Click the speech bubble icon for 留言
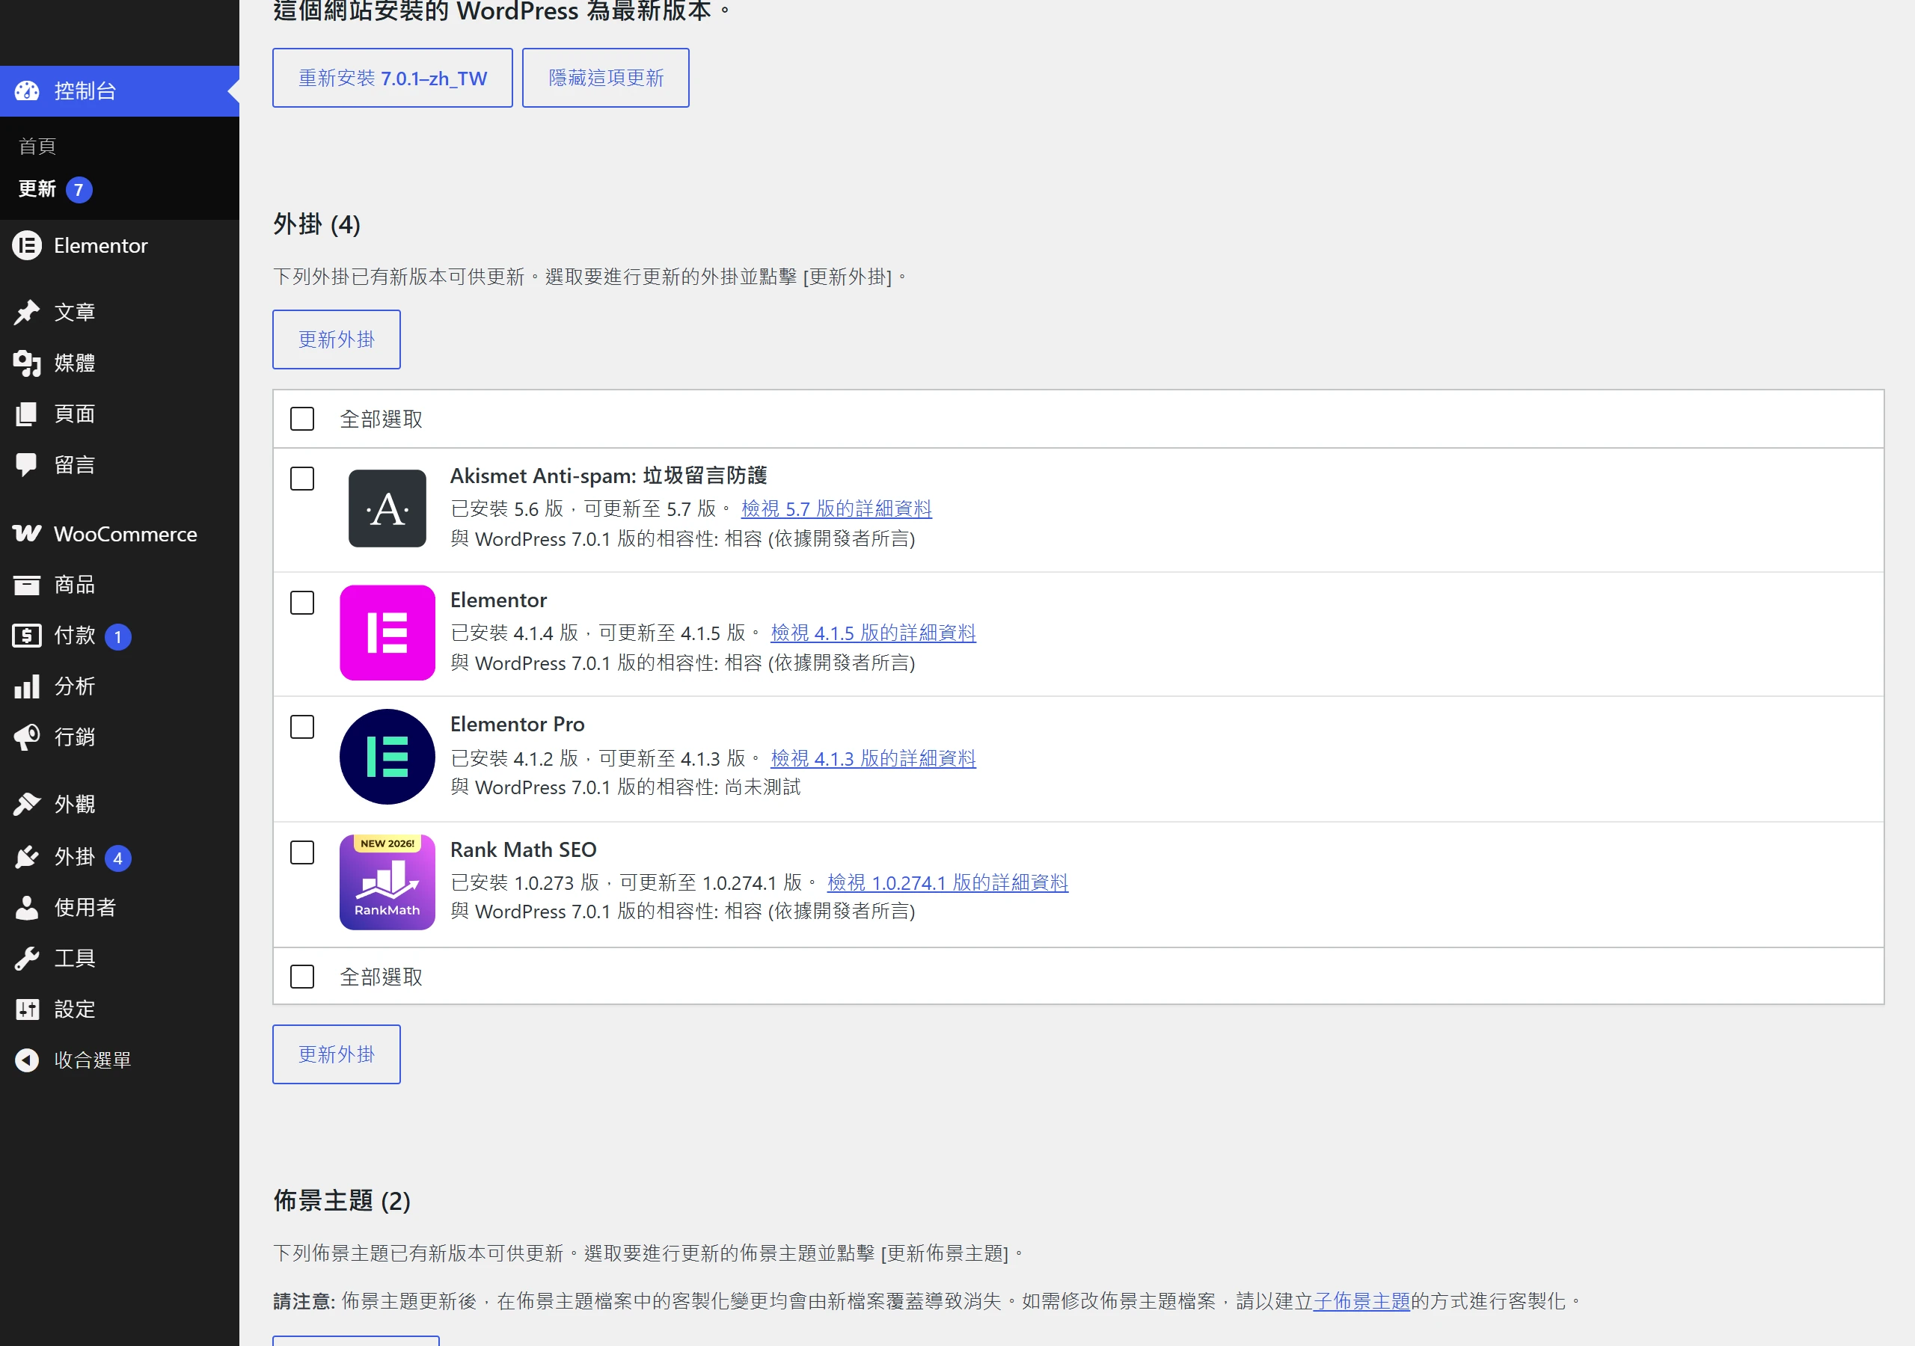Image resolution: width=1915 pixels, height=1346 pixels. (x=27, y=464)
